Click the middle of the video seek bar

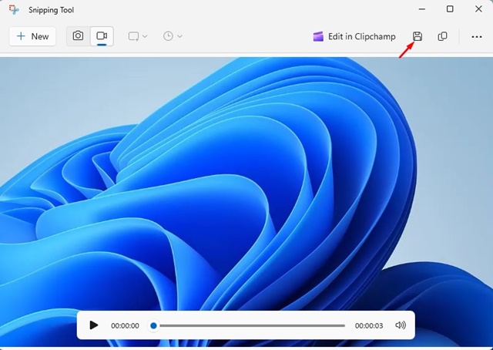click(250, 325)
